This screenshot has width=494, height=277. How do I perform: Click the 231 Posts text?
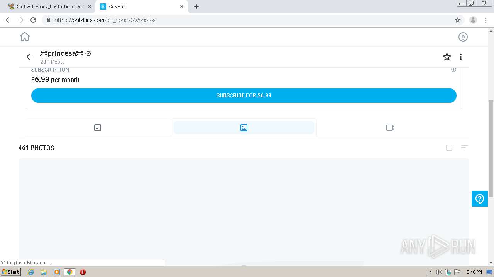point(52,62)
